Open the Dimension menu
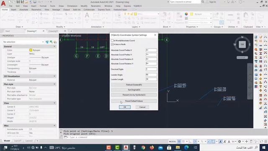Viewport: 268px width, 151px height. (x=72, y=6)
